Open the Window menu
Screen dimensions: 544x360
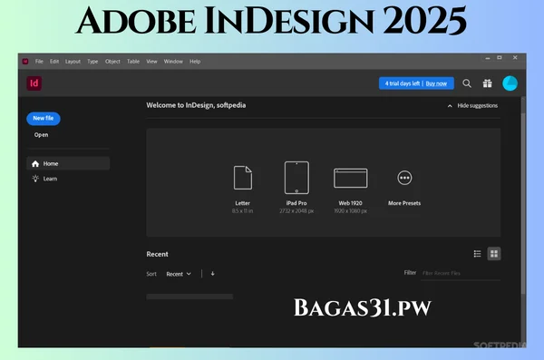(173, 62)
